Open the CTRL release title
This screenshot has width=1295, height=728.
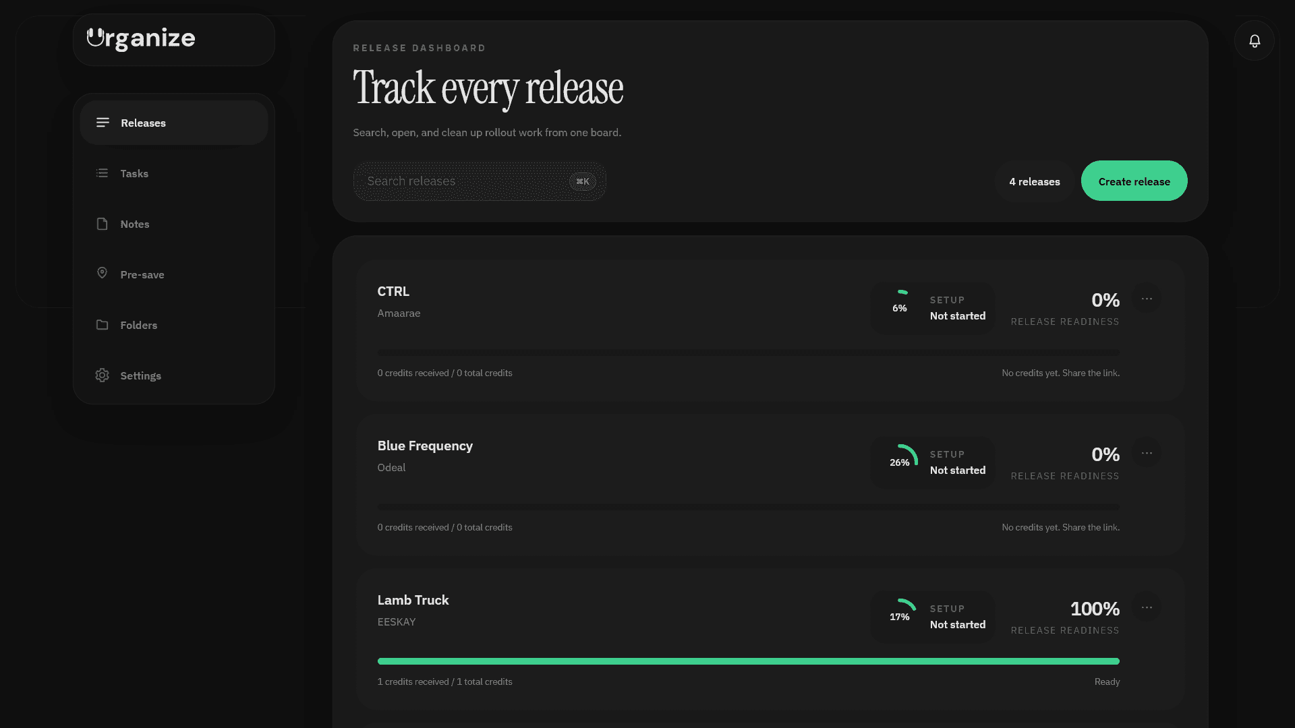click(393, 291)
